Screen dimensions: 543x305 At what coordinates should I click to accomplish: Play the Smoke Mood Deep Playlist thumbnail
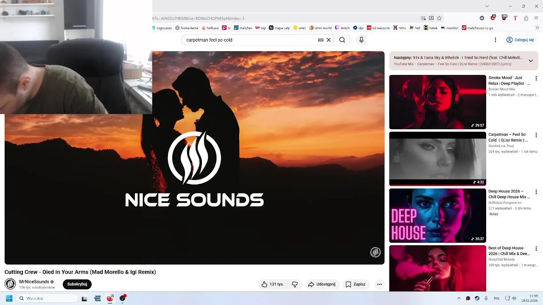pyautogui.click(x=437, y=102)
